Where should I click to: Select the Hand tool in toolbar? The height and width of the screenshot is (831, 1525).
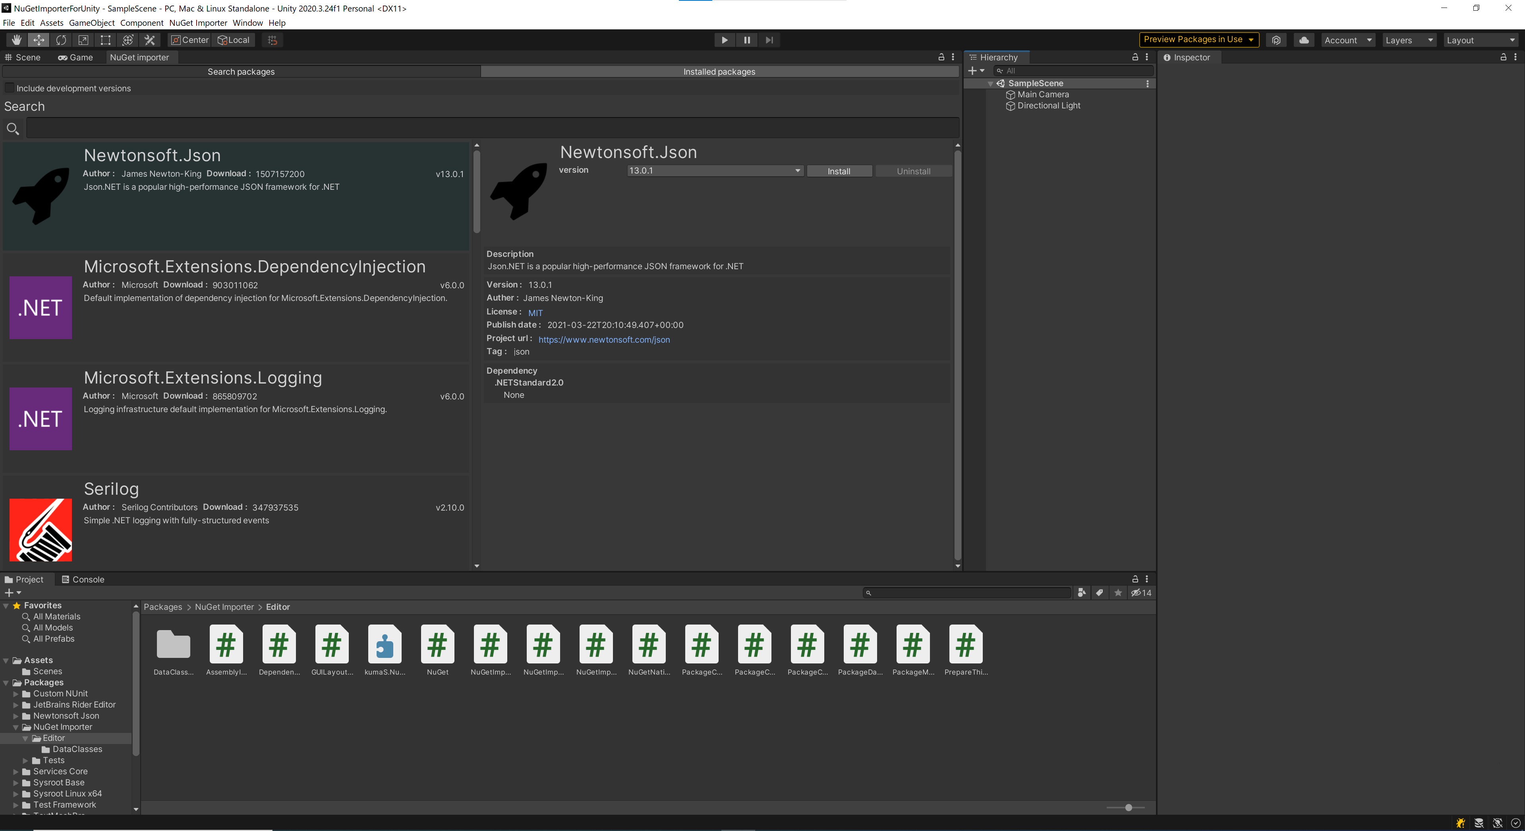(17, 40)
